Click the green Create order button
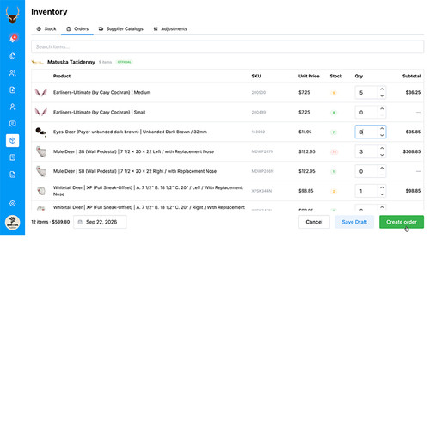 click(402, 222)
